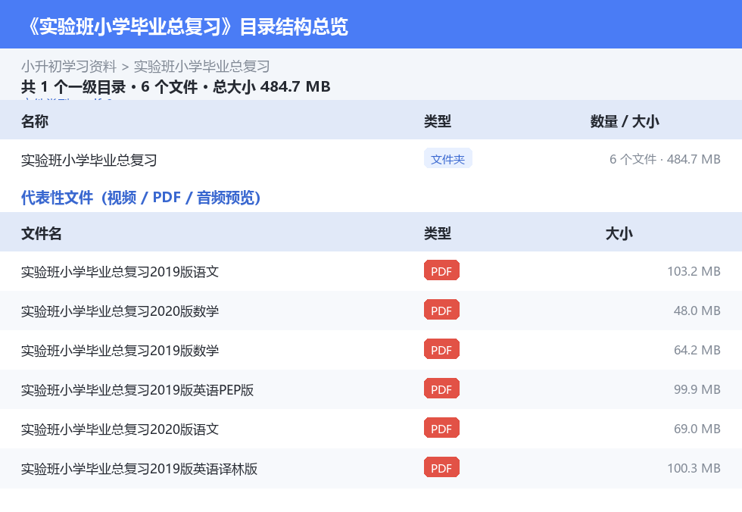
Task: Open file 实验班小学毕业总复习2019版语文
Action: pyautogui.click(x=120, y=272)
